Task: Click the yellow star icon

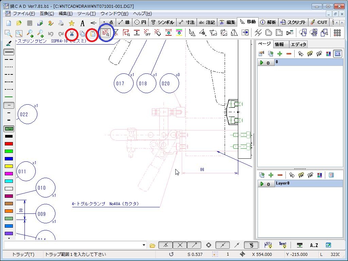Action: point(71,23)
